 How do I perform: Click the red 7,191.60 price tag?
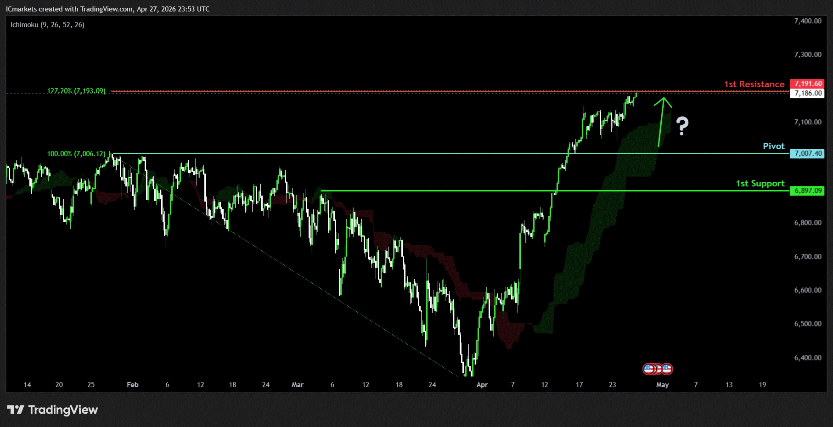coord(807,84)
